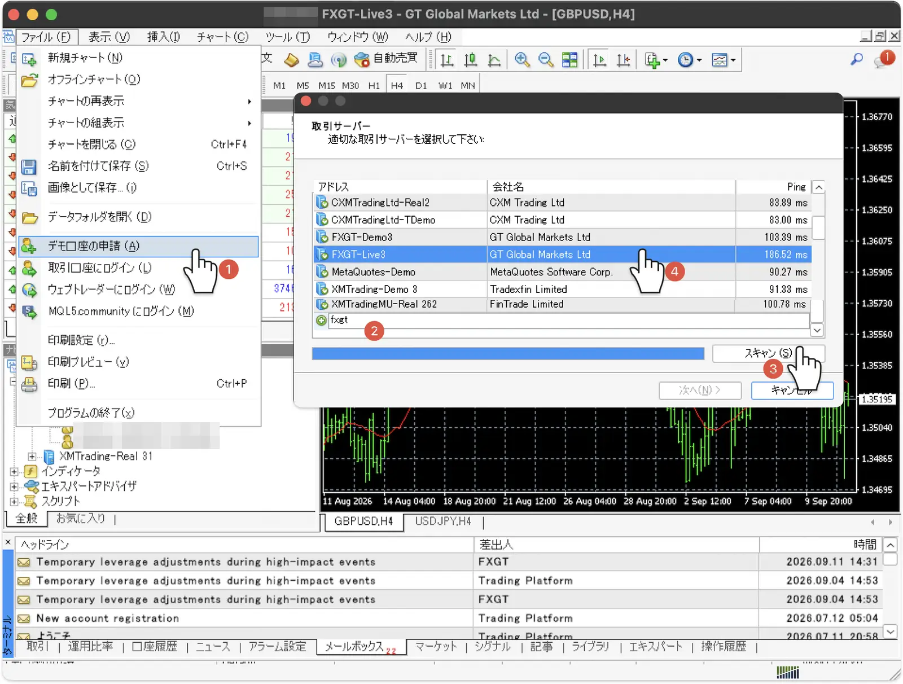Click the fxgt server address input field
Screen dimensions: 903x684
click(x=568, y=320)
